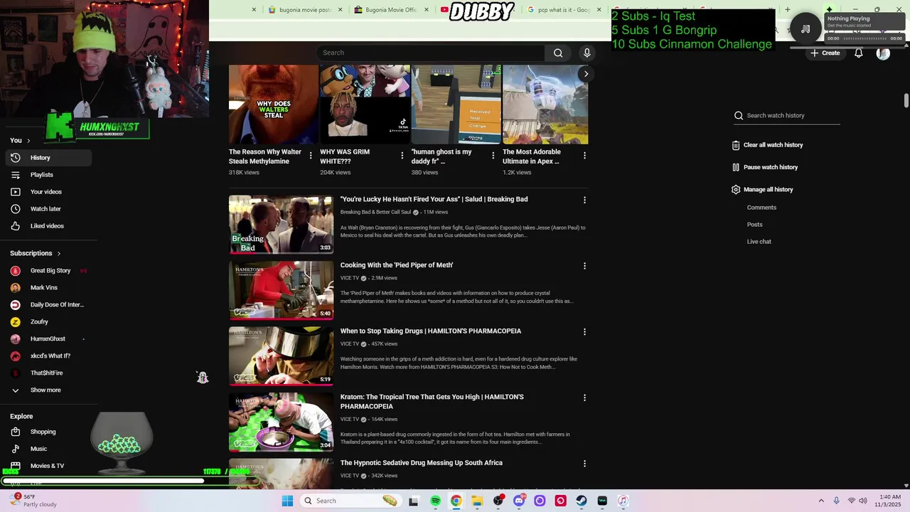
Task: Open the notifications bell
Action: pyautogui.click(x=858, y=53)
